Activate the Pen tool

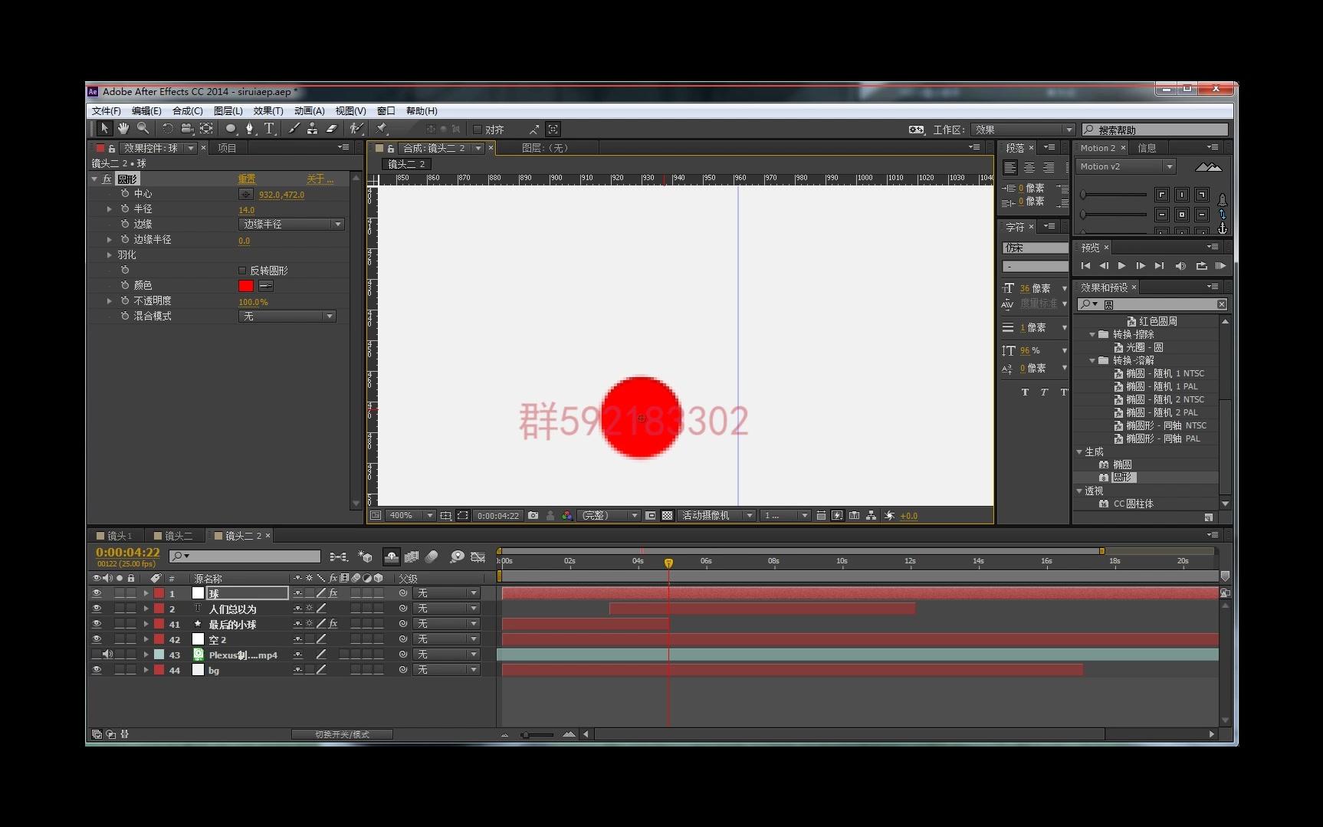[250, 130]
